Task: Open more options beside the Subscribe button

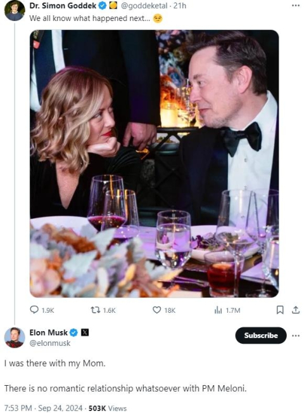Action: point(296,336)
